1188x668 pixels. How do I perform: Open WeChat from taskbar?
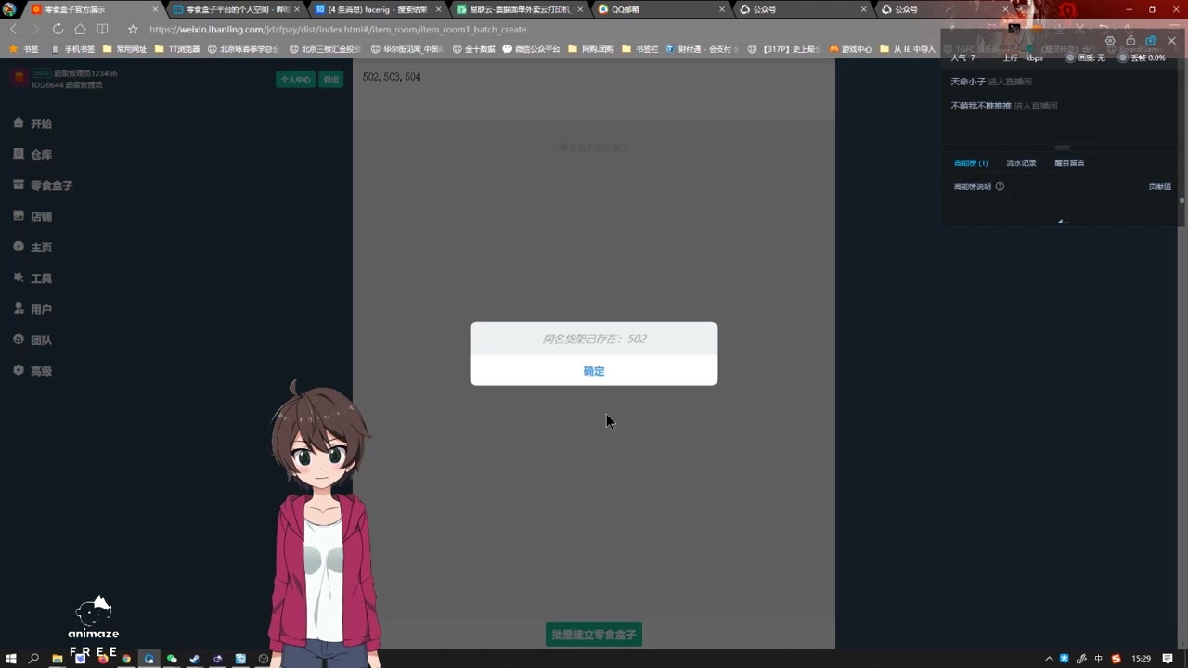[x=172, y=659]
